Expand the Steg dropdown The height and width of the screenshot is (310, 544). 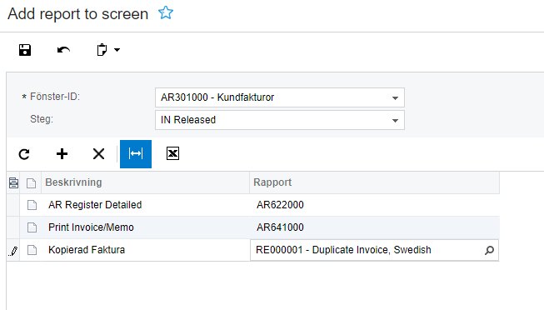point(395,121)
